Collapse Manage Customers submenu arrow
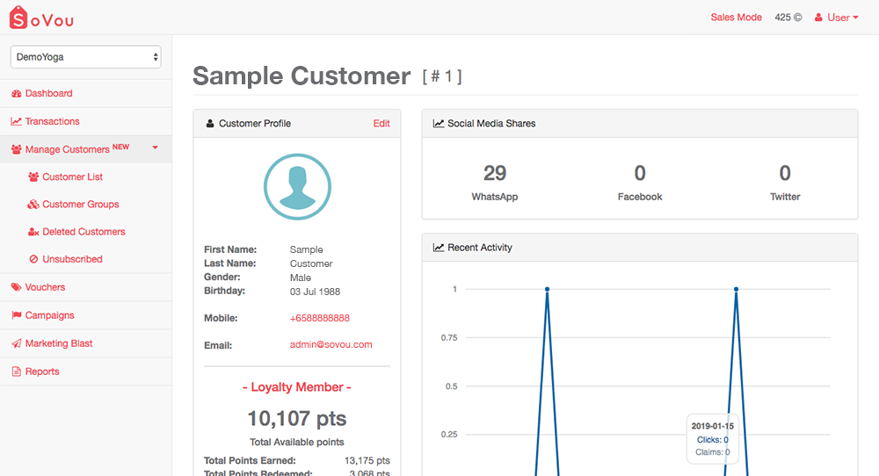Image resolution: width=879 pixels, height=476 pixels. [x=156, y=148]
